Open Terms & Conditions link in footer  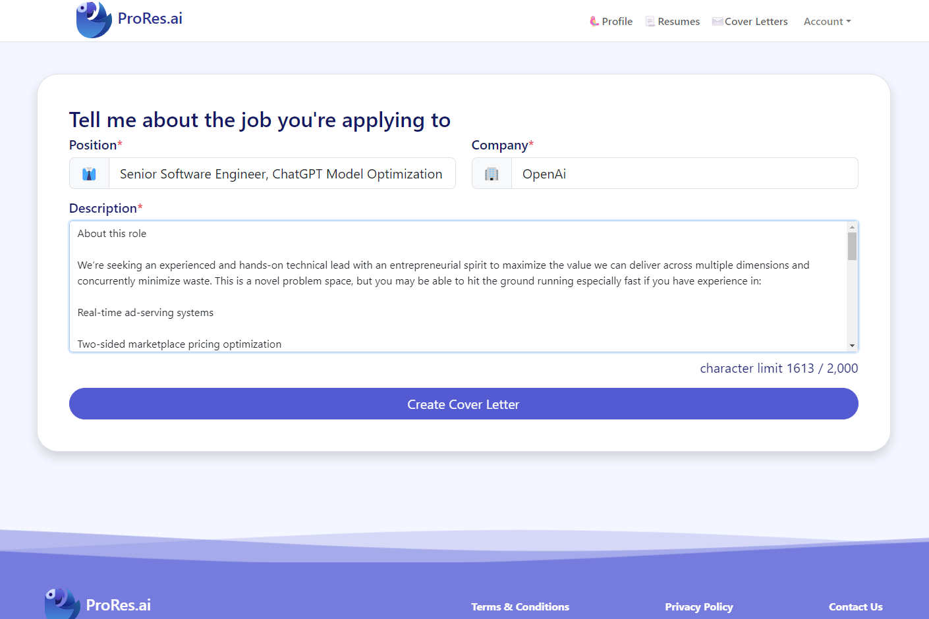click(x=520, y=606)
